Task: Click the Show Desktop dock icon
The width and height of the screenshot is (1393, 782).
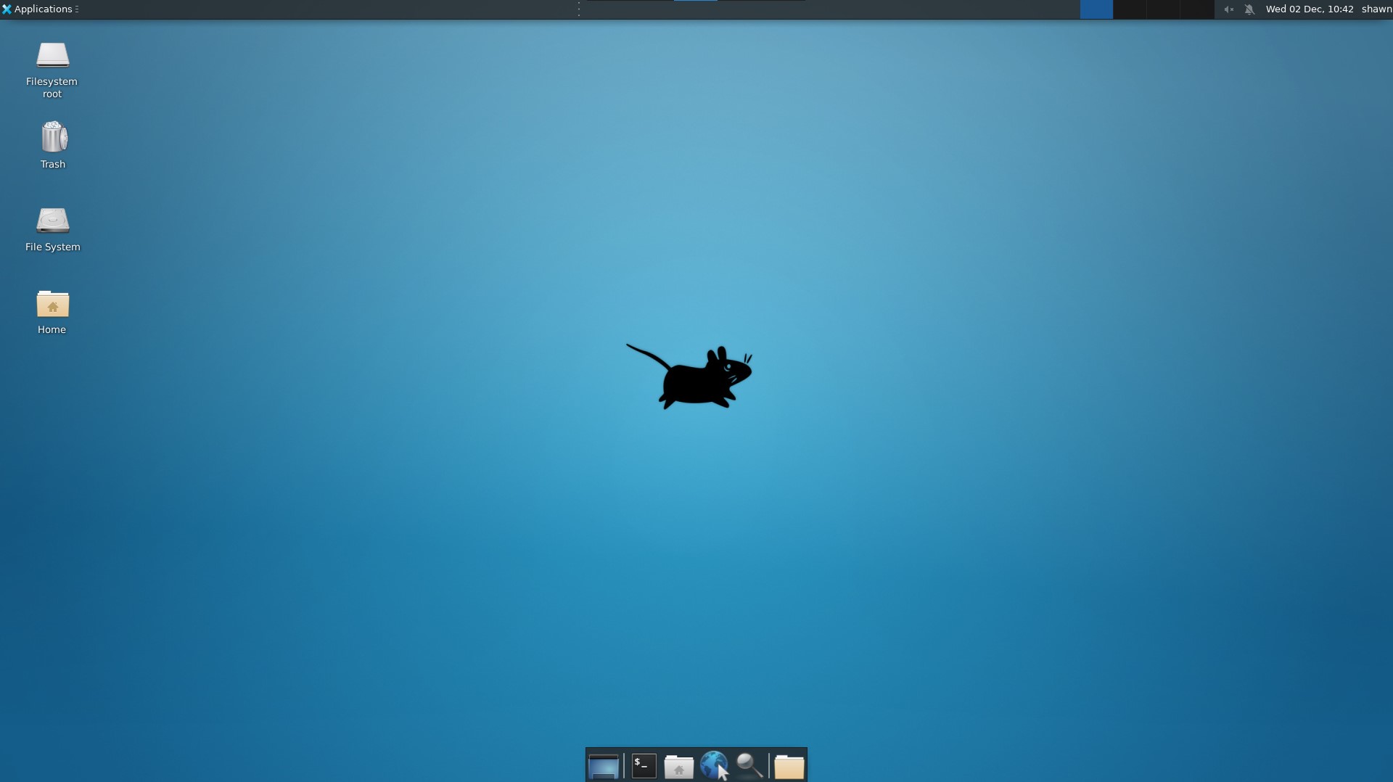Action: (604, 766)
